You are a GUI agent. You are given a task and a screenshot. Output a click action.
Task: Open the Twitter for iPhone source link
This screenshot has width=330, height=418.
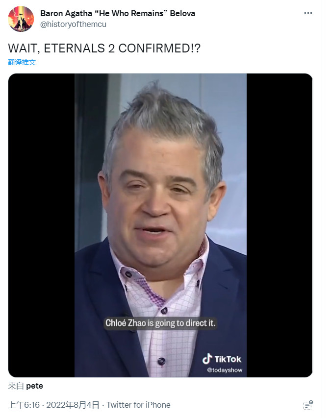pos(138,405)
